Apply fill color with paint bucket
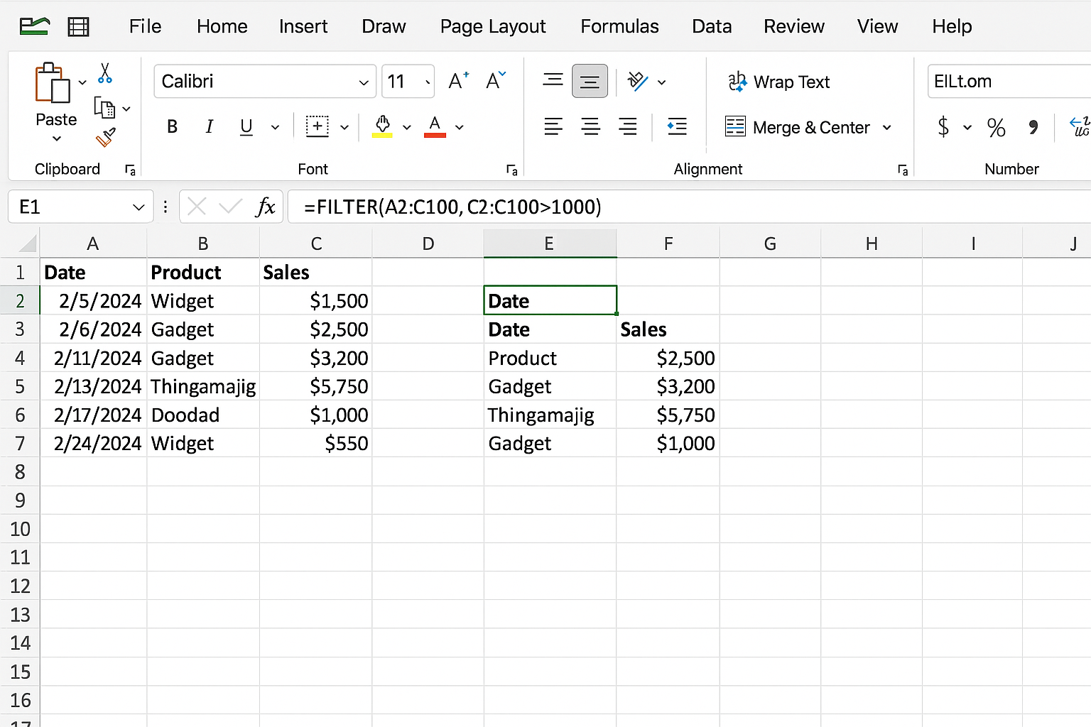Image resolution: width=1091 pixels, height=727 pixels. 382,126
